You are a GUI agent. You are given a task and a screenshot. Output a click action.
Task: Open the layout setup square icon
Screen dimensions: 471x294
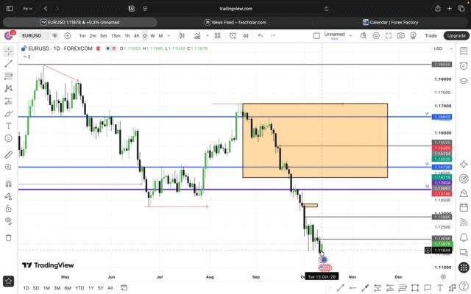(316, 36)
